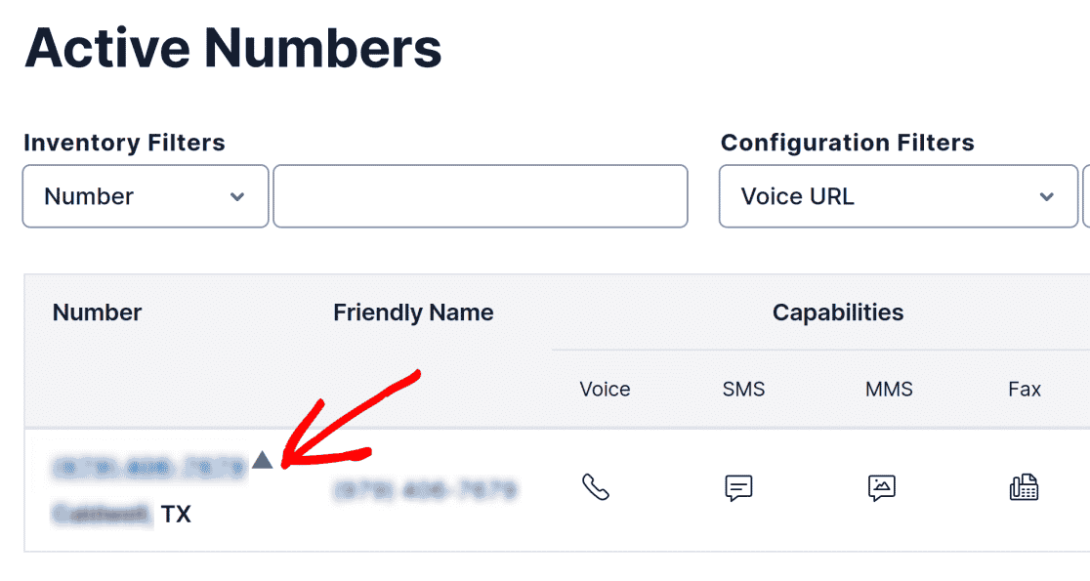
Task: Click the blurred Friendly Name entry
Action: (426, 490)
